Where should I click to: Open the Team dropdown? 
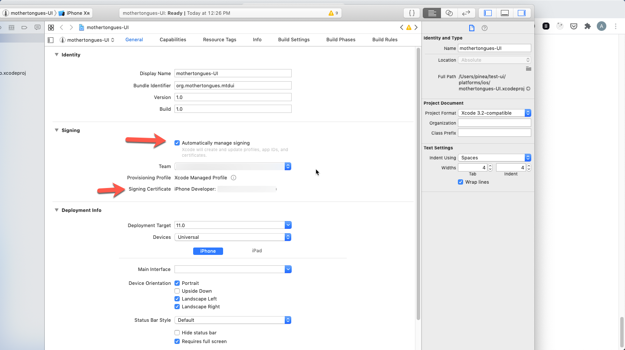233,166
